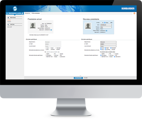
Task: Click the orange circular icon at top right
Action: click(134, 13)
